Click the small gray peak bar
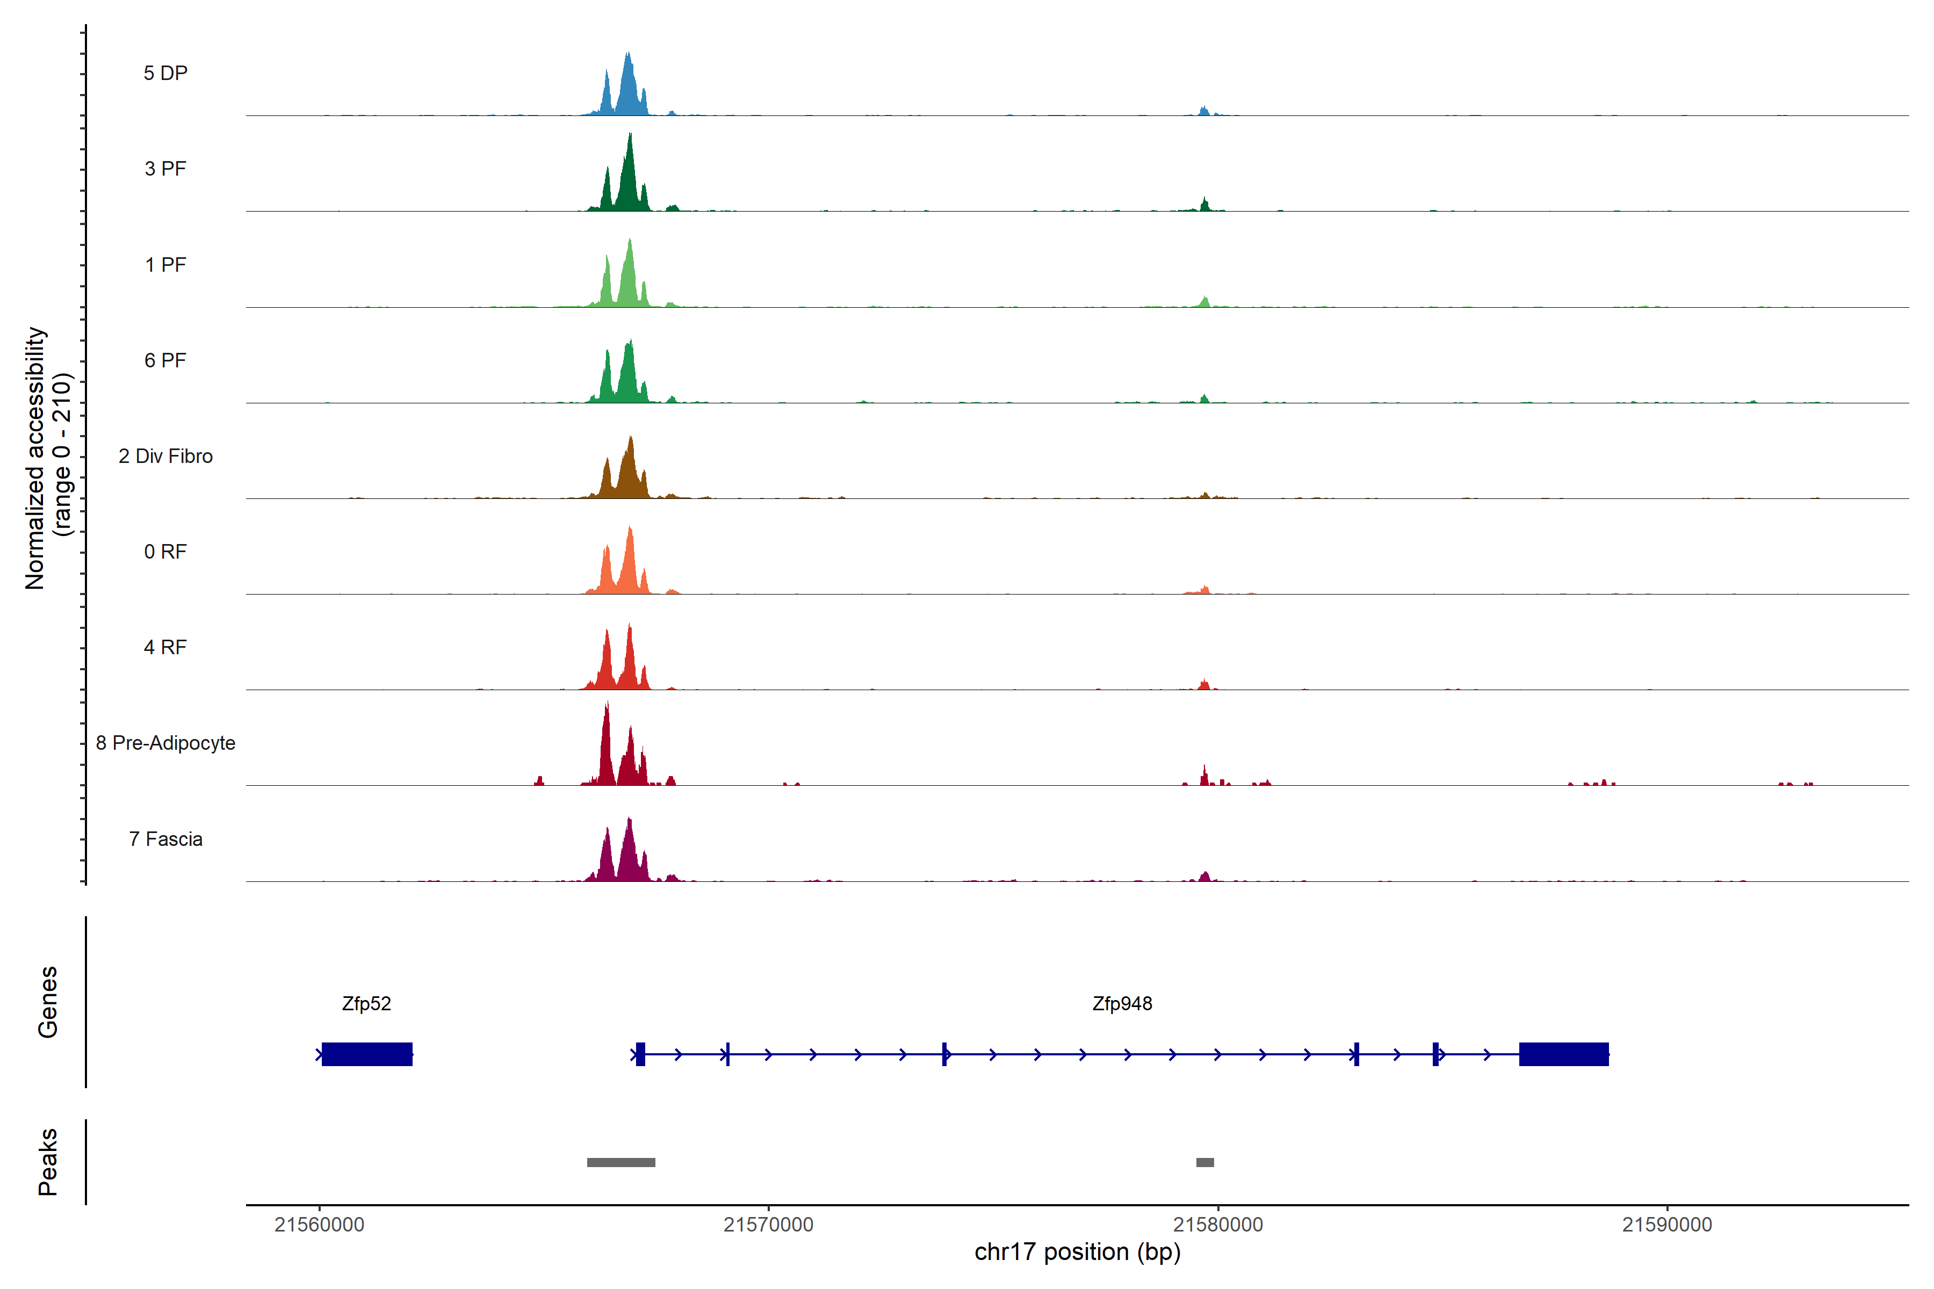 [1204, 1162]
